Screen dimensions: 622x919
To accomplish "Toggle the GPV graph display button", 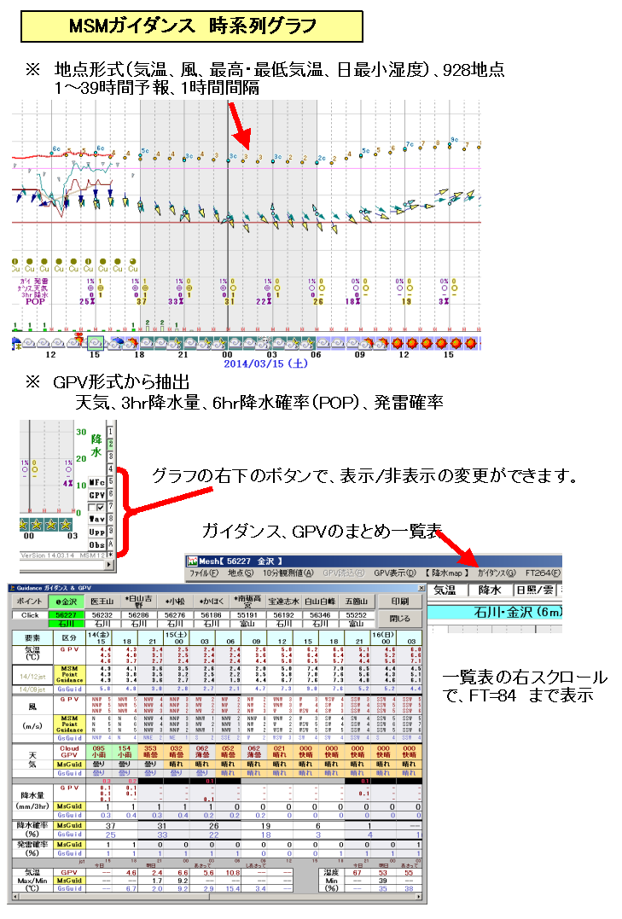I will pyautogui.click(x=96, y=495).
